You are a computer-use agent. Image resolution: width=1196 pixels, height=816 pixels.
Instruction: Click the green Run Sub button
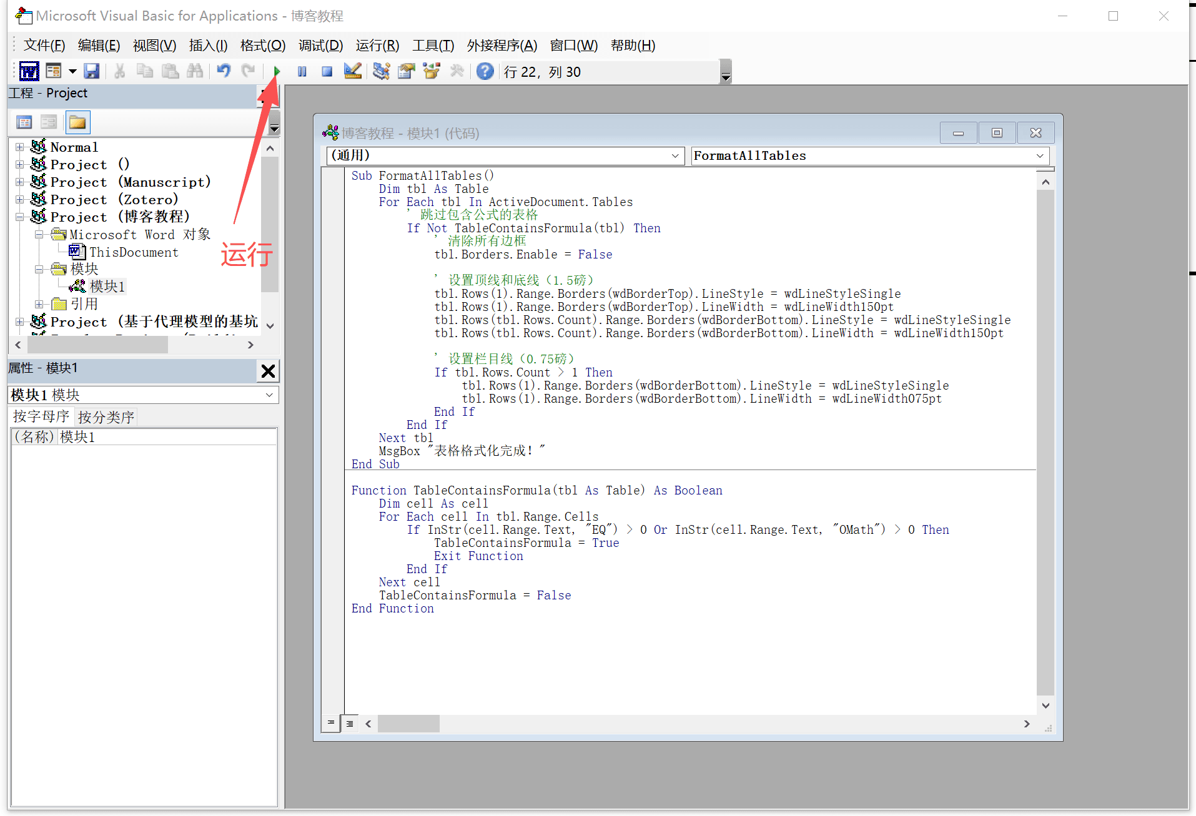[277, 72]
